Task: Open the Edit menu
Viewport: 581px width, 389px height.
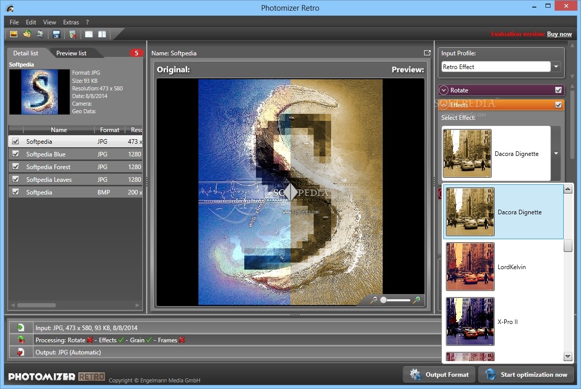Action: pos(31,22)
